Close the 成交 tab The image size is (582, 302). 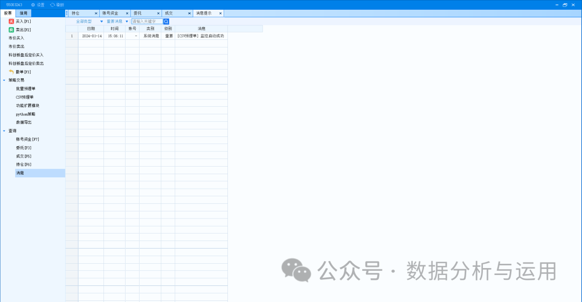tap(189, 13)
